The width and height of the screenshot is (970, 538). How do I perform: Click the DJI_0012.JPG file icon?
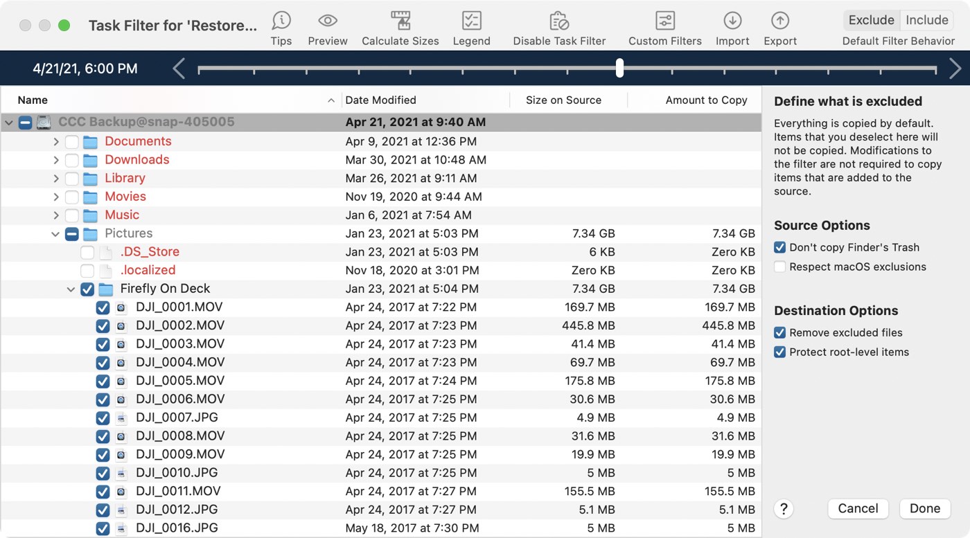(121, 510)
